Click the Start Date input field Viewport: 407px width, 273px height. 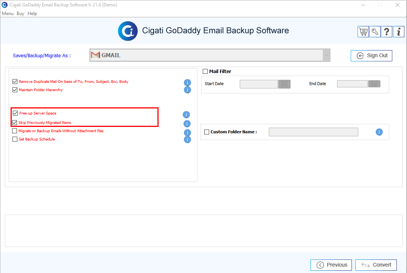coord(259,84)
